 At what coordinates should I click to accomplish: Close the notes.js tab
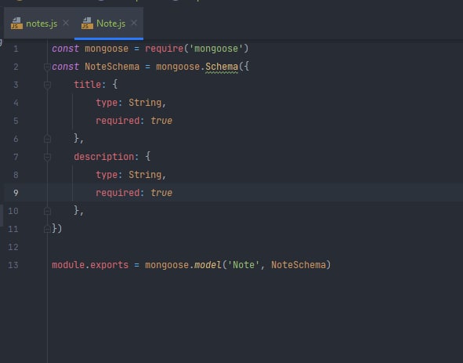(66, 23)
